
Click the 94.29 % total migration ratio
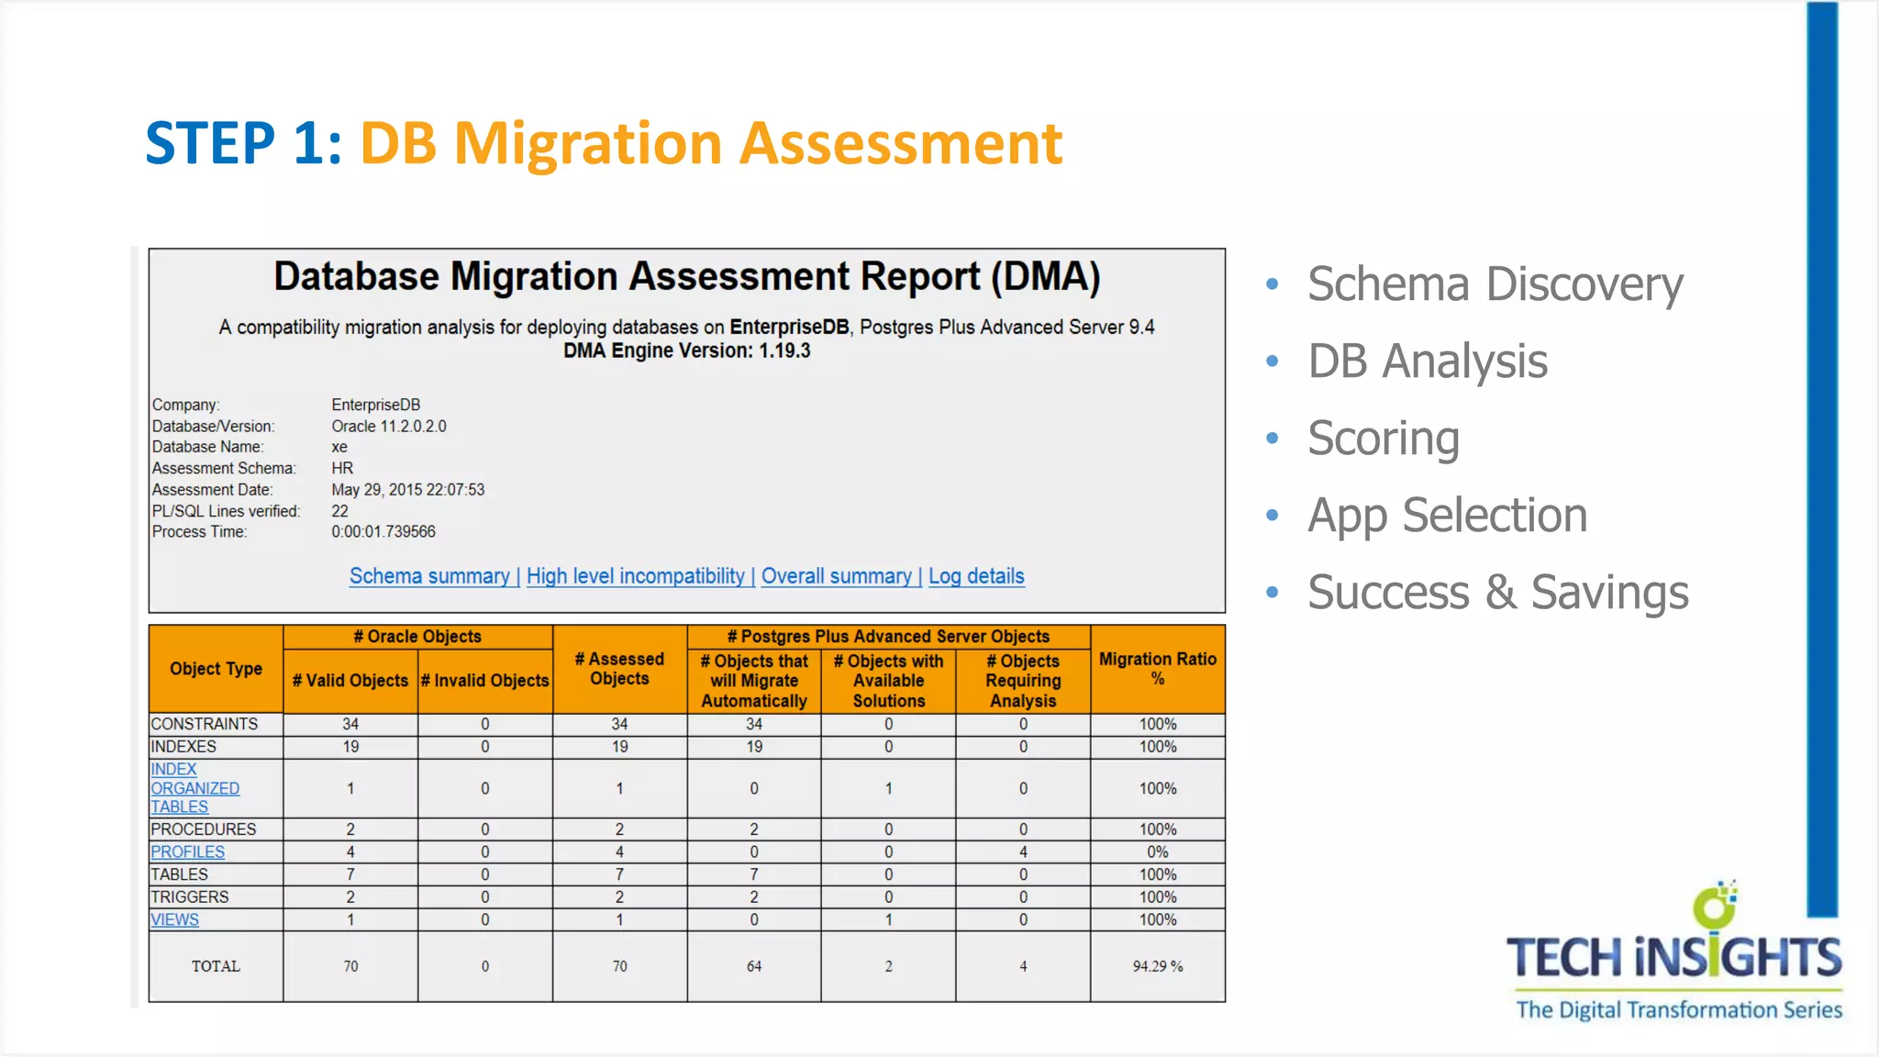tap(1158, 966)
